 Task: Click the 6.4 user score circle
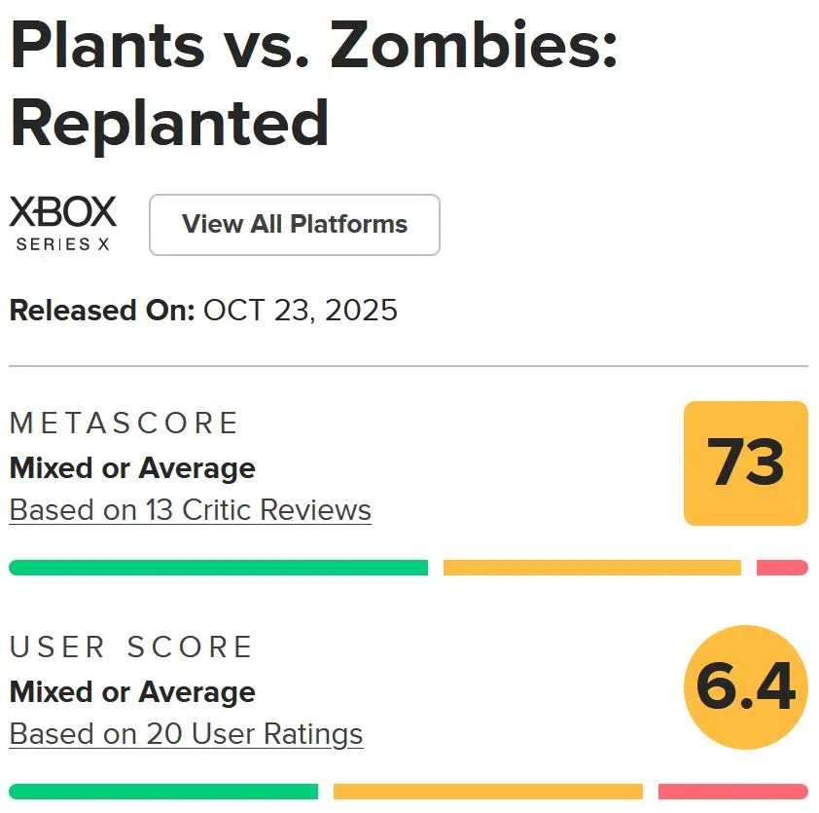(x=746, y=687)
